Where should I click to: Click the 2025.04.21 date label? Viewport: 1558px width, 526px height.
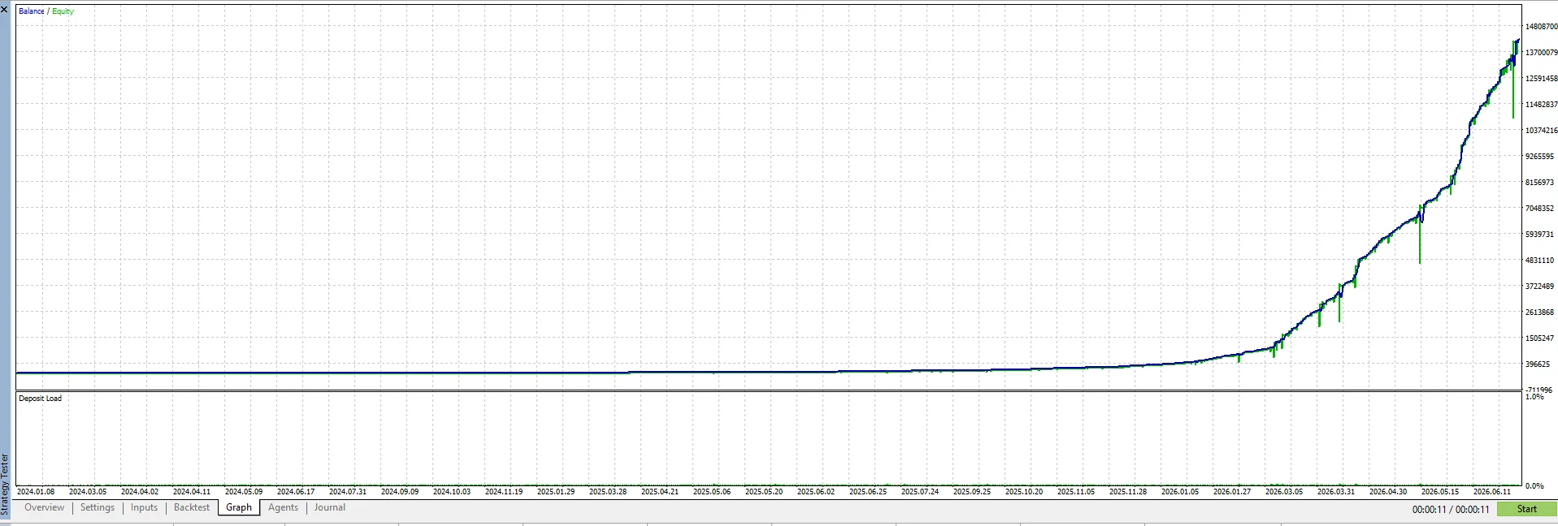pyautogui.click(x=660, y=492)
